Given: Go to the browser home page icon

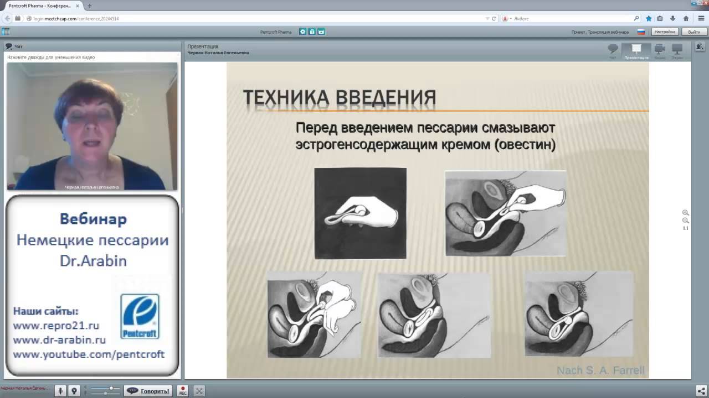Looking at the screenshot, I should [686, 18].
